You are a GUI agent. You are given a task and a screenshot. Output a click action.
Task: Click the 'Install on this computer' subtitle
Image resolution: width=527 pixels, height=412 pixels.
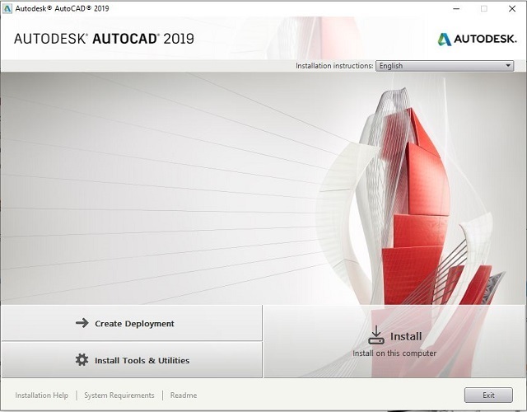pyautogui.click(x=394, y=353)
